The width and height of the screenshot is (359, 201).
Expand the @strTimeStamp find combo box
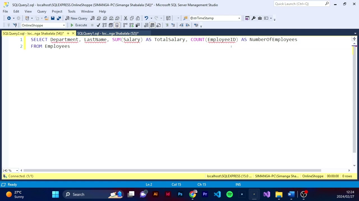coord(239,18)
